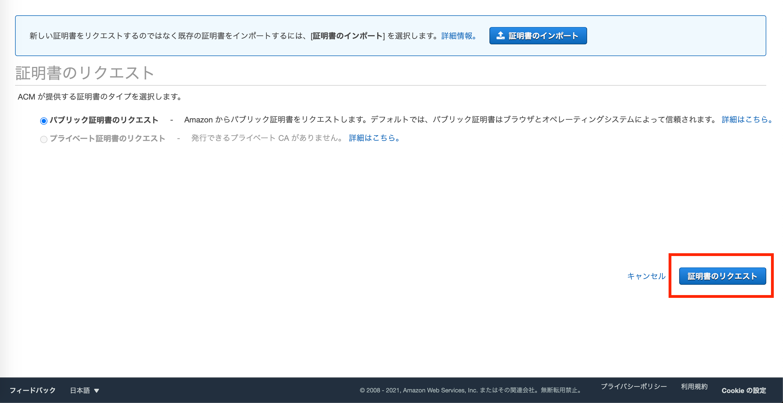Open the プライバシーポリシー footer link

point(634,386)
